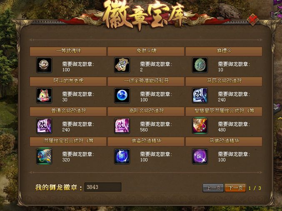
Task: Click the 智慧星辰双属性合成符 item icon
Action: pos(200,126)
